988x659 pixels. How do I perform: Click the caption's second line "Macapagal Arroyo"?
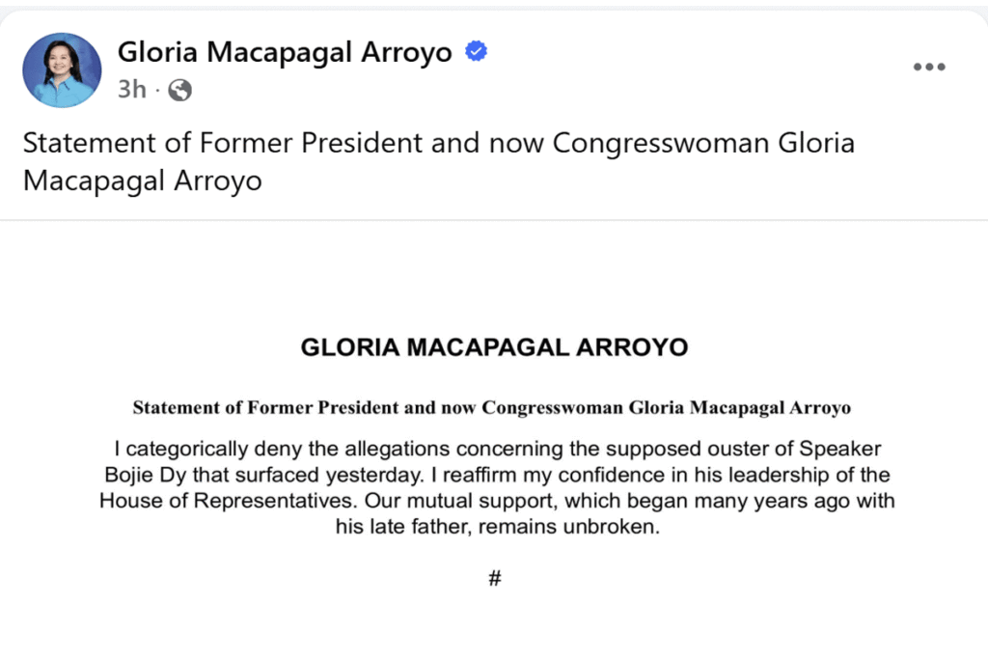tap(142, 180)
